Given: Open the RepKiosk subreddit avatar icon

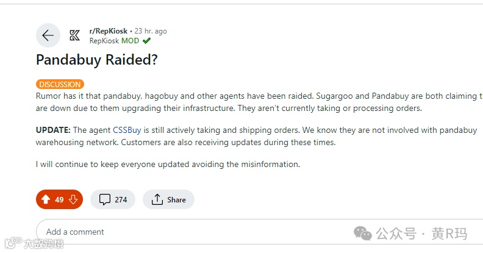Looking at the screenshot, I should pyautogui.click(x=74, y=35).
